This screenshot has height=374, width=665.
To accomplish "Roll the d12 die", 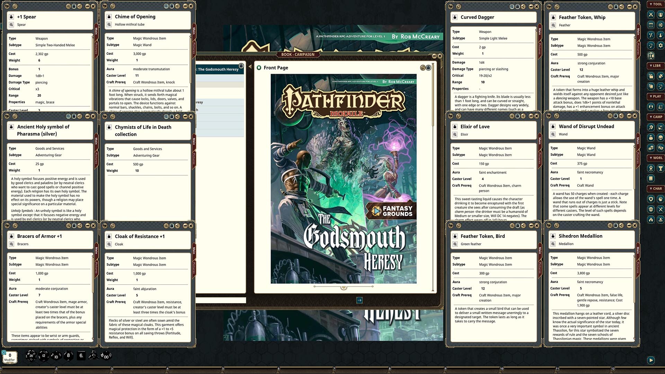I will [44, 355].
